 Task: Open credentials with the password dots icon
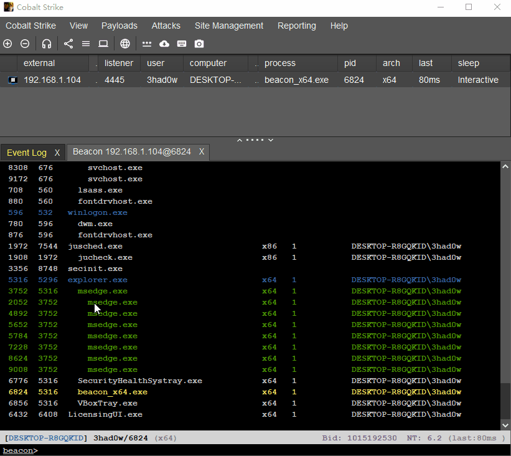(x=147, y=44)
